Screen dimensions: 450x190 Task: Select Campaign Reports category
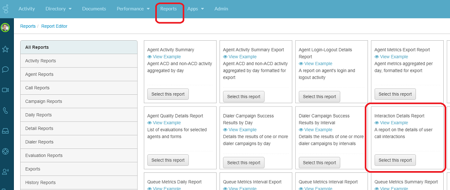point(79,102)
